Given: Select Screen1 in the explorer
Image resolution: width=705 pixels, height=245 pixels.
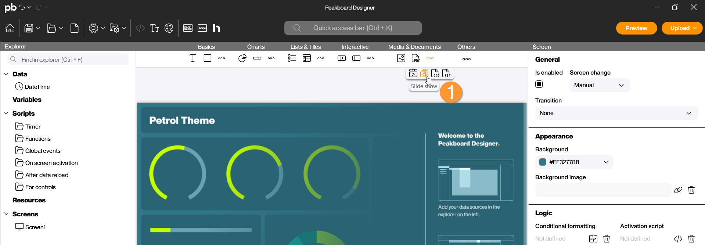Looking at the screenshot, I should 35,227.
